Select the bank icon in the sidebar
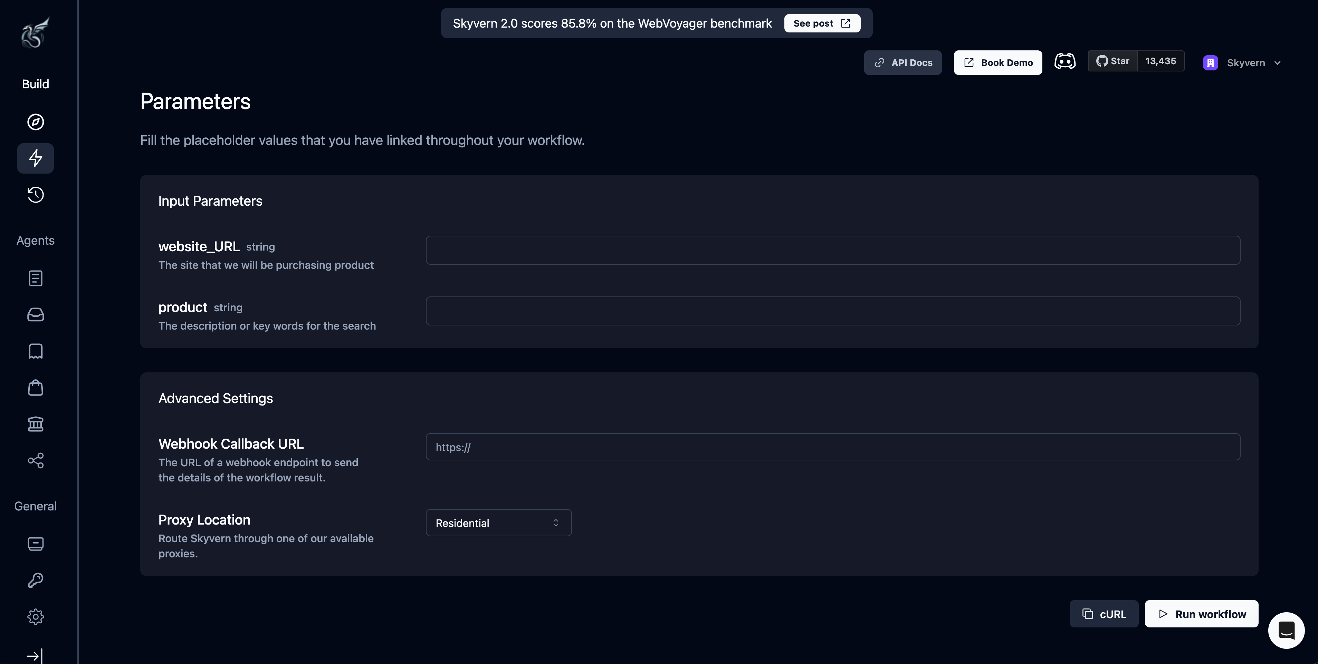The height and width of the screenshot is (664, 1318). [35, 424]
